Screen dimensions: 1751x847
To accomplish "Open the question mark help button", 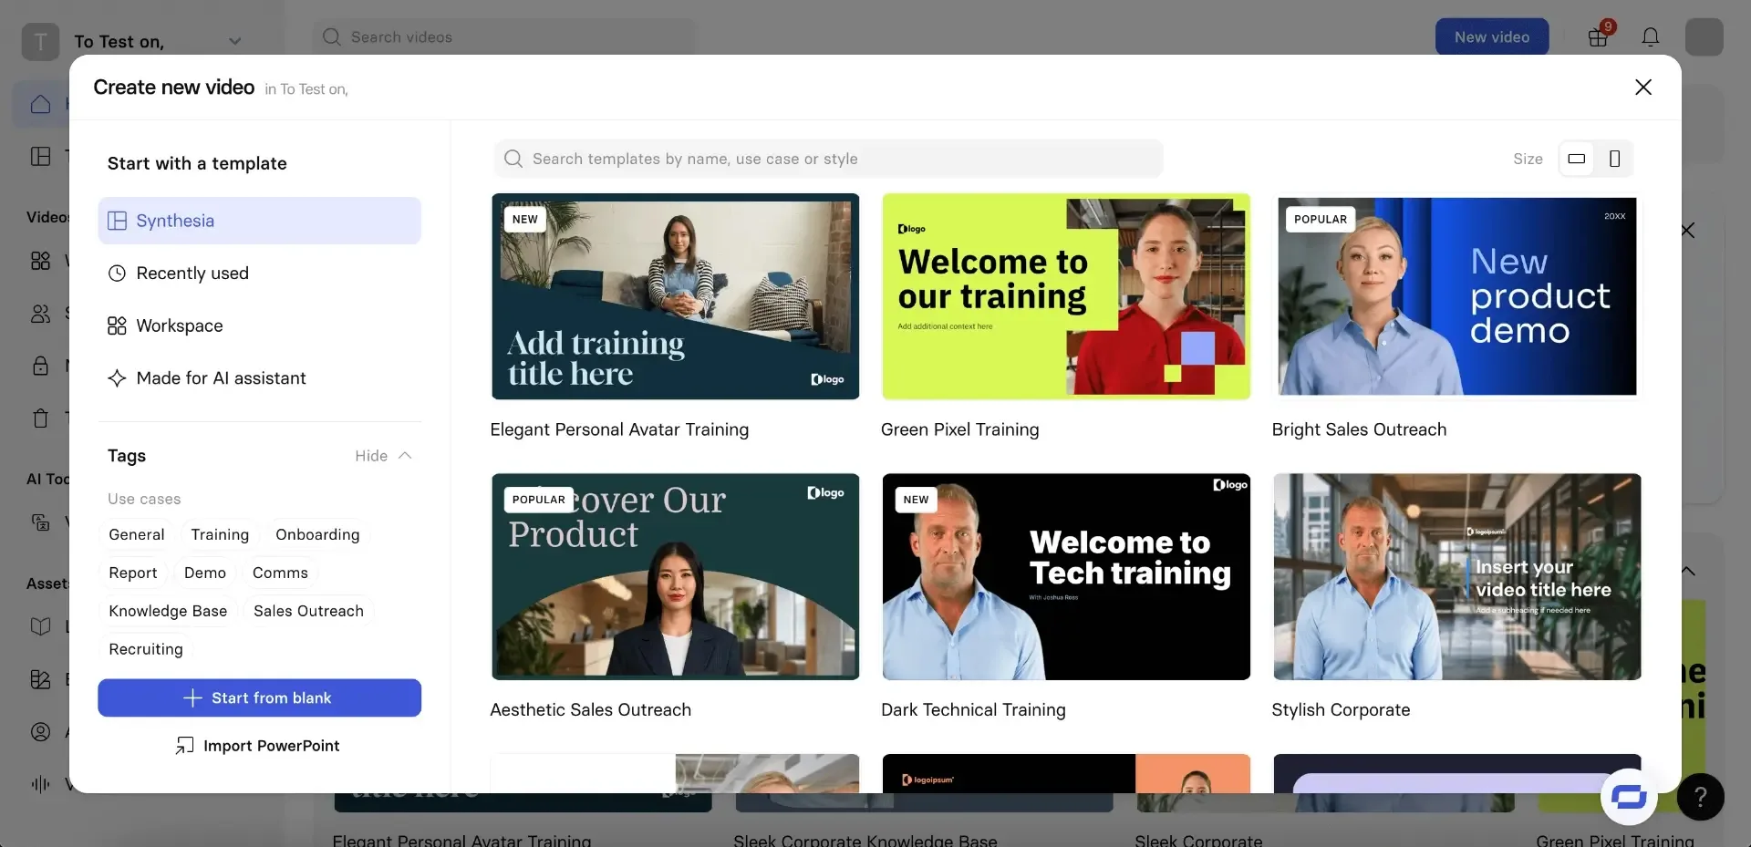I will pos(1700,797).
